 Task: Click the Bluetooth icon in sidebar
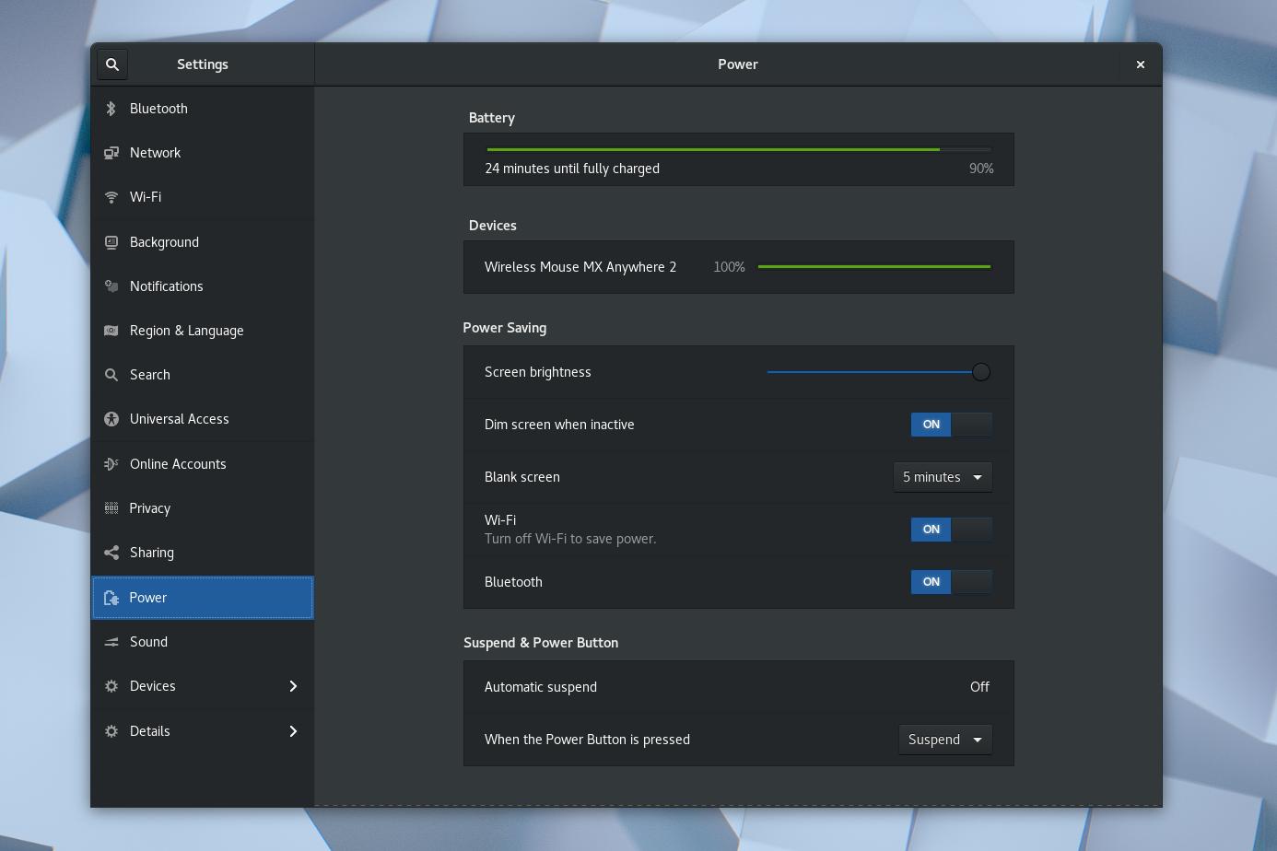[x=111, y=108]
